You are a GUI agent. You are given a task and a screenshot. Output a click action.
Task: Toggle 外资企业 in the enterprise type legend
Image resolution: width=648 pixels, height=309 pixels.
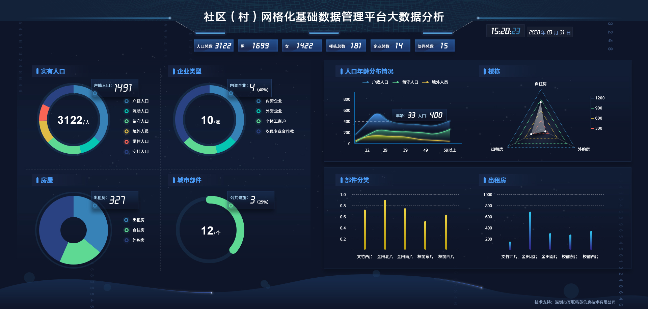tap(272, 111)
